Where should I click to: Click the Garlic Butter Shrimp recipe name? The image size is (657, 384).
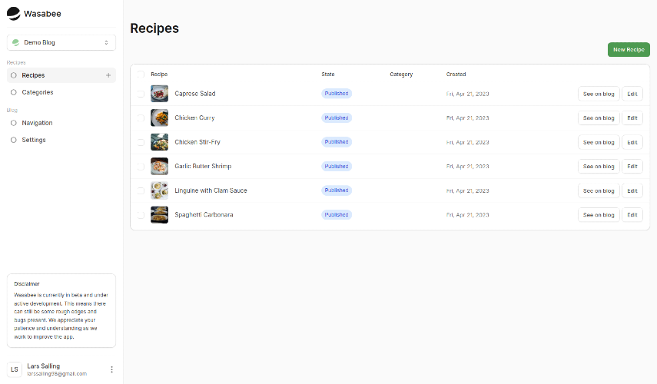[x=203, y=166]
